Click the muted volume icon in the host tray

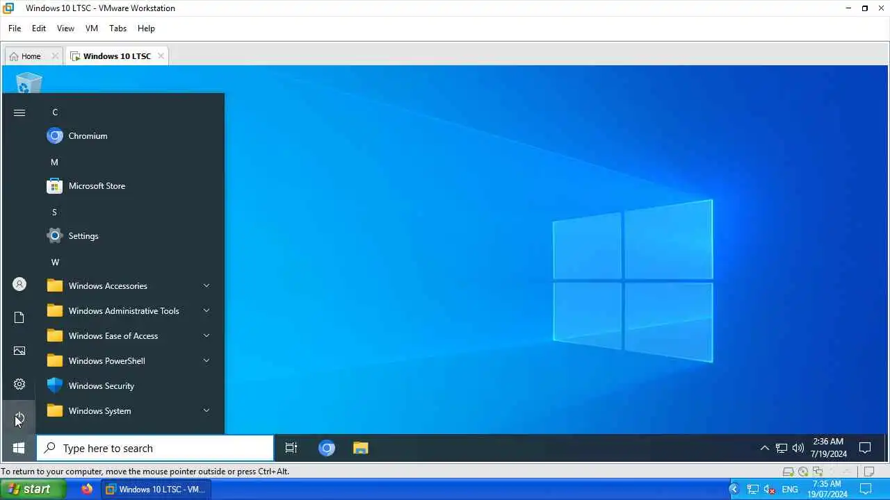pos(770,490)
